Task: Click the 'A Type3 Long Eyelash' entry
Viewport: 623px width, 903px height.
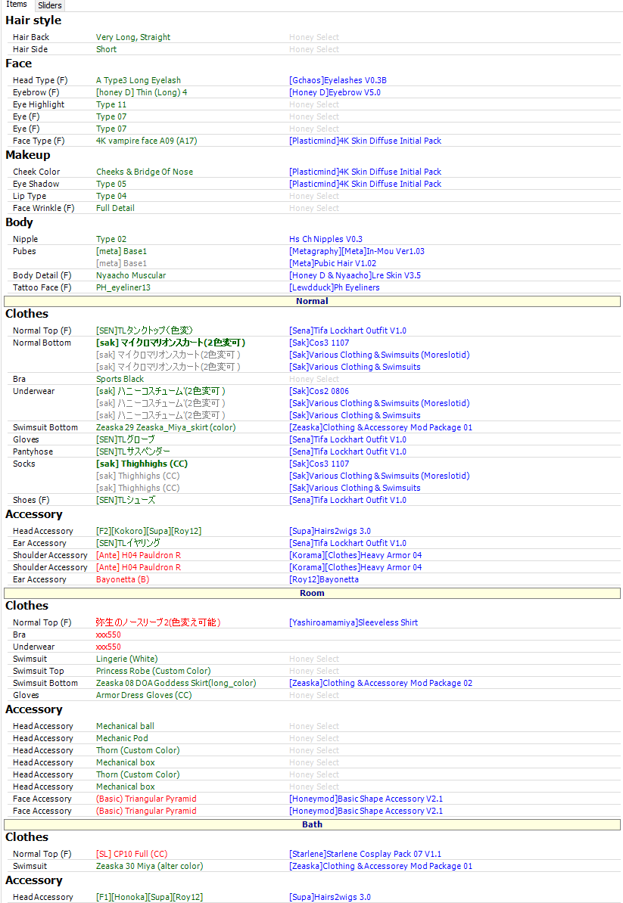Action: tap(139, 81)
